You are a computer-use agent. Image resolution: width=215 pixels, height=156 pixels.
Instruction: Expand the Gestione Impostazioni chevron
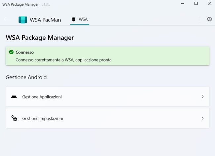tap(202, 118)
